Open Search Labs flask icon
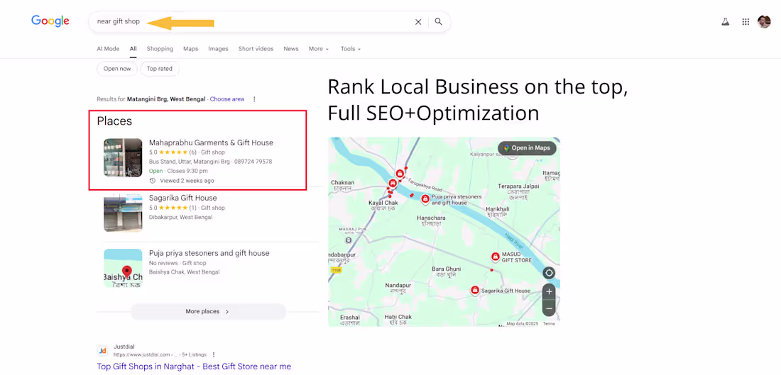This screenshot has width=781, height=375. 725,22
